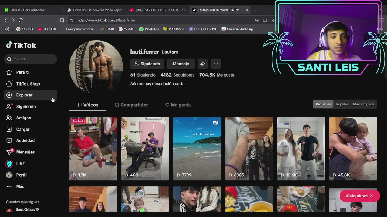The height and width of the screenshot is (217, 387).
Task: Open the video with 408 views
Action: coord(145,149)
